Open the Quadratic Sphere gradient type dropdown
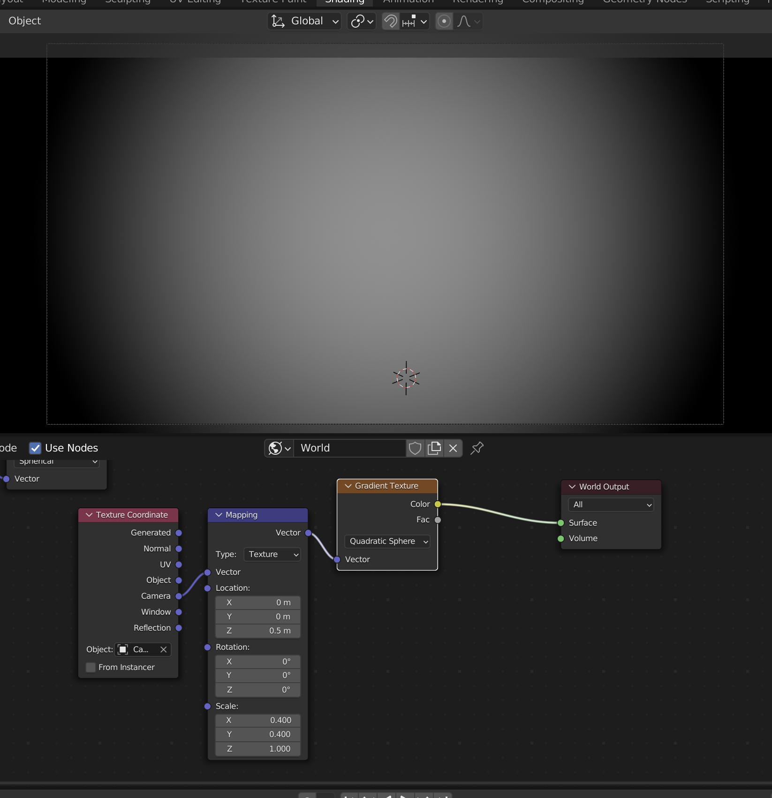Image resolution: width=772 pixels, height=798 pixels. pos(387,541)
